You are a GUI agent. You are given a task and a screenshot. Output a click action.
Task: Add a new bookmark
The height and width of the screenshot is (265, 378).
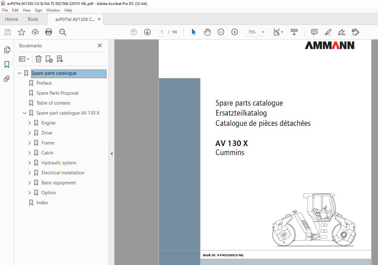[x=49, y=59]
